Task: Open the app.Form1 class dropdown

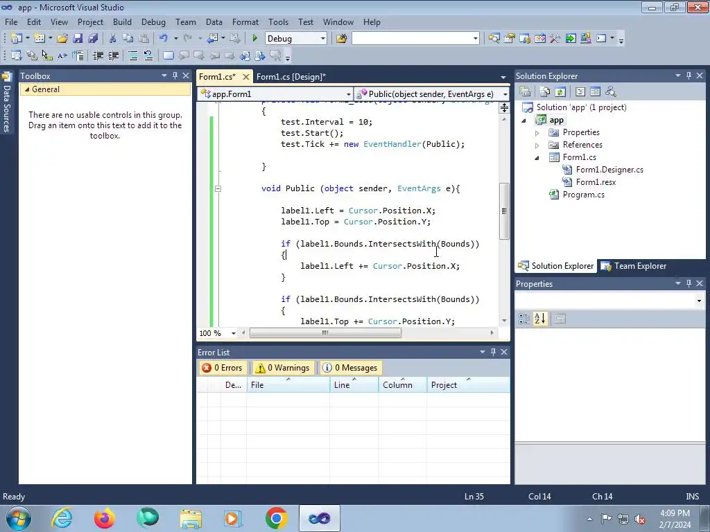Action: 348,94
